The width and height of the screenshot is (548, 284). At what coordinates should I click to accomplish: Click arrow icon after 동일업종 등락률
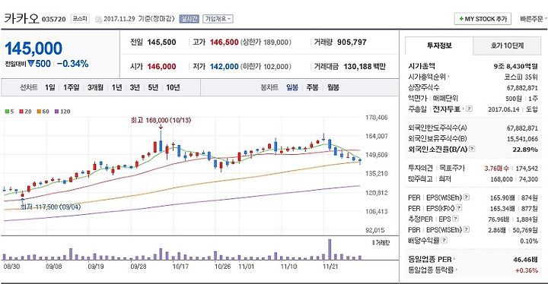click(457, 270)
